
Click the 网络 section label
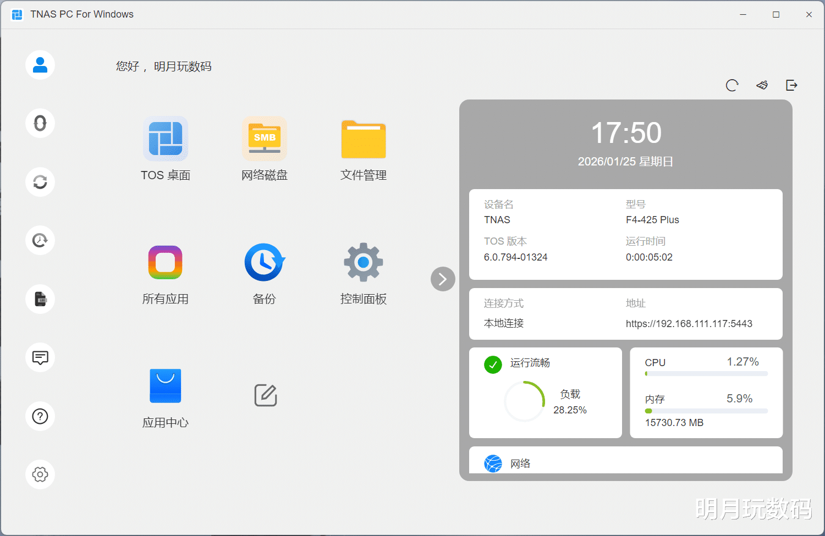[x=520, y=464]
